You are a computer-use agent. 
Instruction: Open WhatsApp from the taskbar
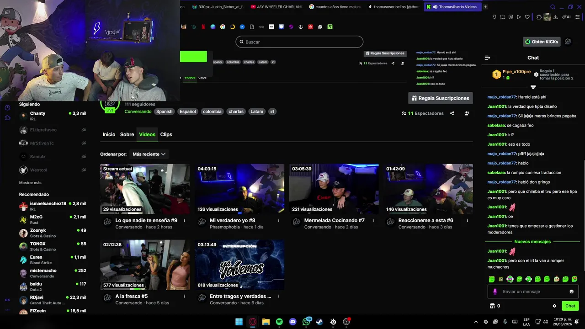click(306, 322)
